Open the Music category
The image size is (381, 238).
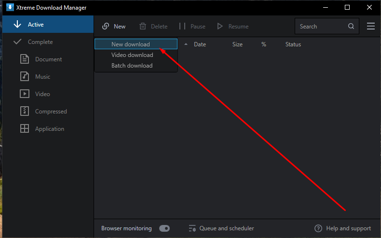pos(48,77)
